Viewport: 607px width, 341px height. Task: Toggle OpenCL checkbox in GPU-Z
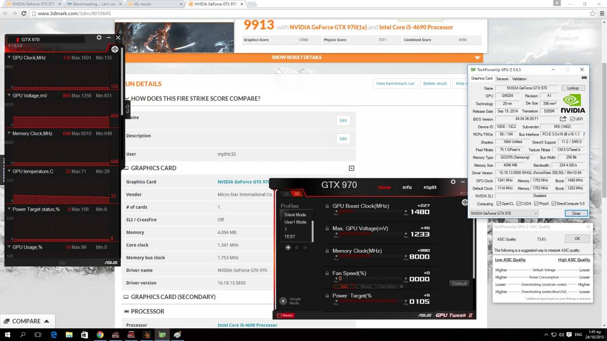498,204
